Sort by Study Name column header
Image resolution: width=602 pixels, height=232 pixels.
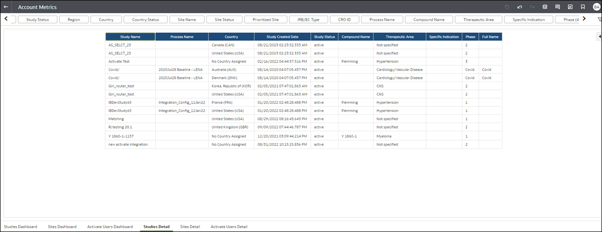pos(130,36)
